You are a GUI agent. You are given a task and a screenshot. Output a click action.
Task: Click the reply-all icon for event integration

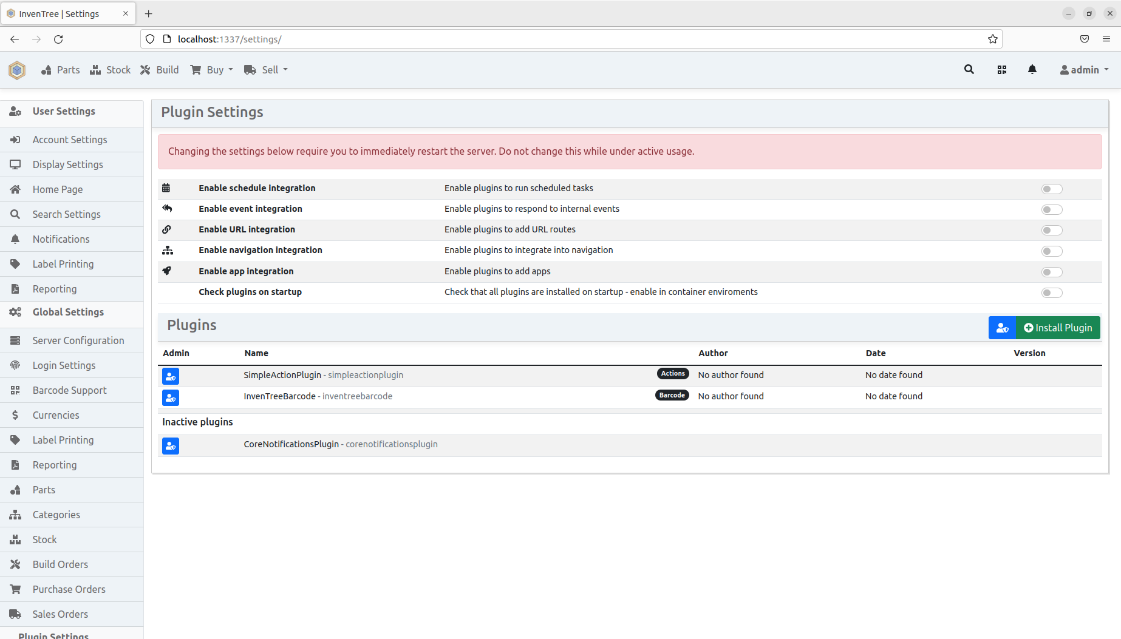pos(167,209)
